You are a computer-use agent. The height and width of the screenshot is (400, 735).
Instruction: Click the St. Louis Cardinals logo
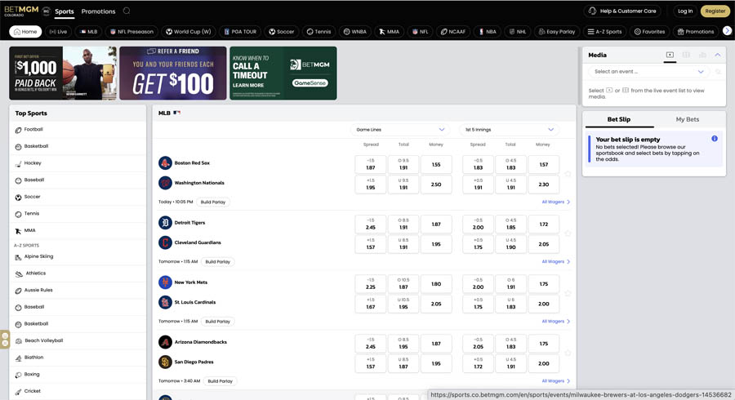coord(165,302)
